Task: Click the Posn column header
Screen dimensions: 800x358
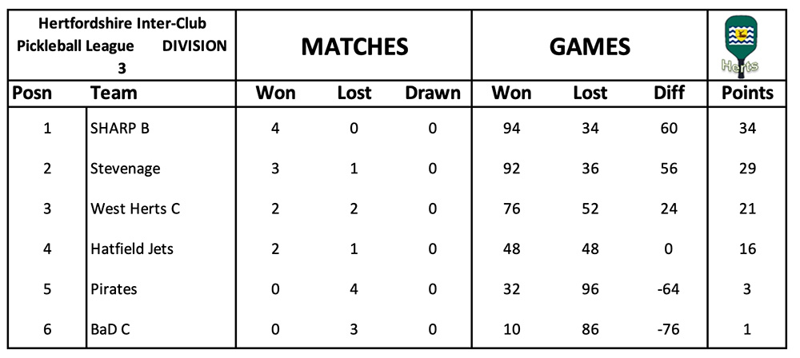Action: 31,93
